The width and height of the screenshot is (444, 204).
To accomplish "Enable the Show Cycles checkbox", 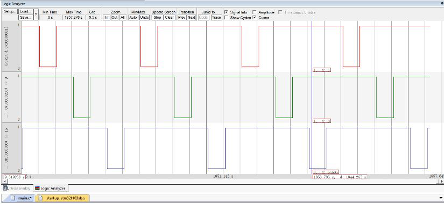I will (x=226, y=18).
